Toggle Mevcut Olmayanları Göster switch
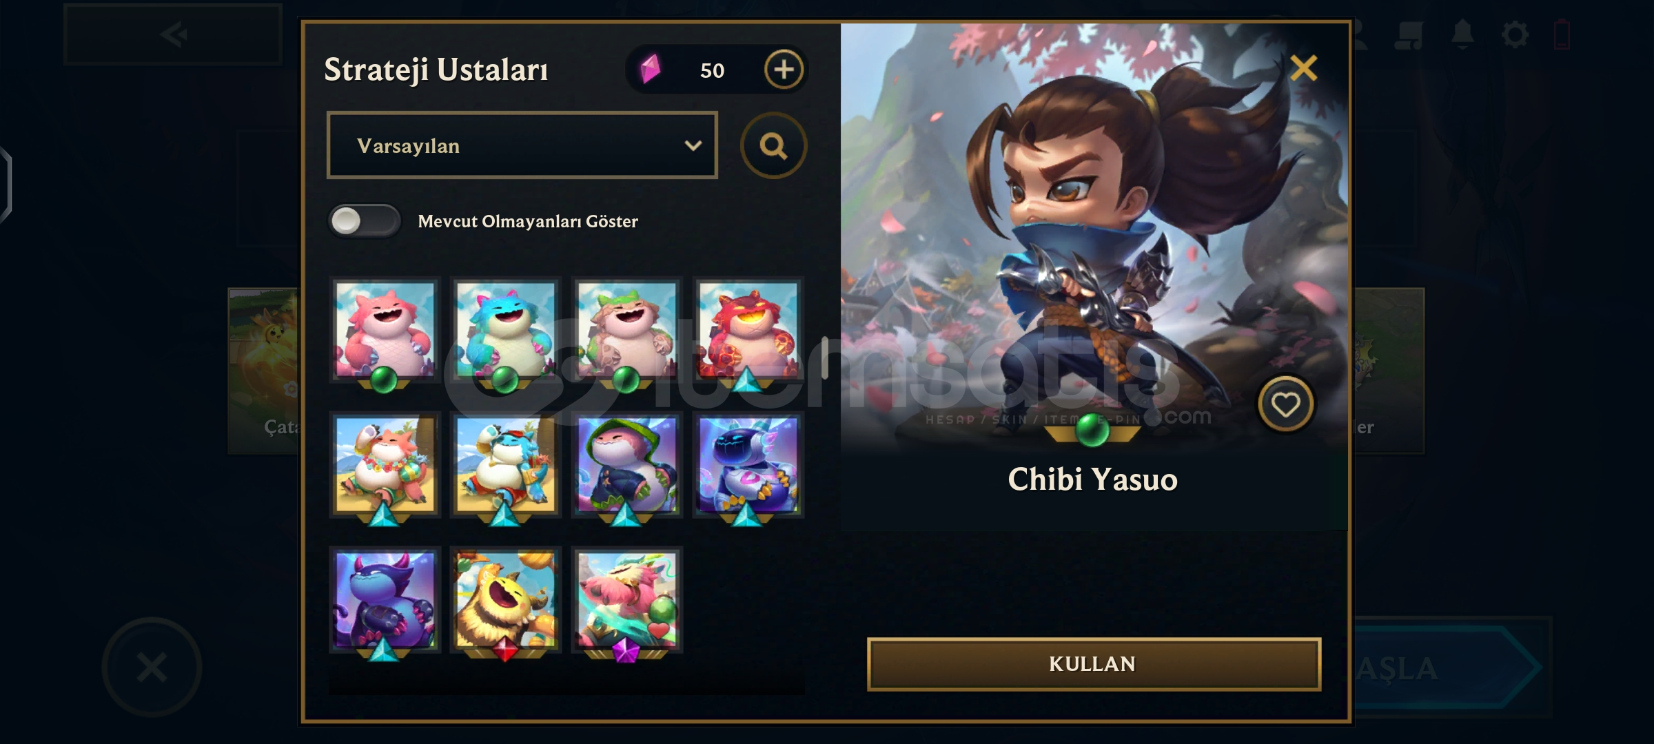 (364, 221)
